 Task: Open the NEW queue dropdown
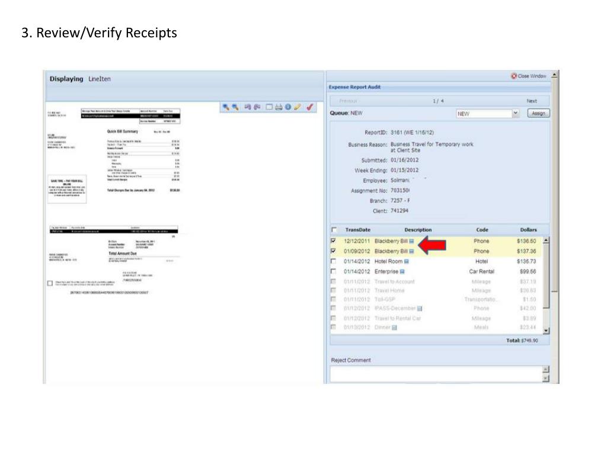coord(516,113)
